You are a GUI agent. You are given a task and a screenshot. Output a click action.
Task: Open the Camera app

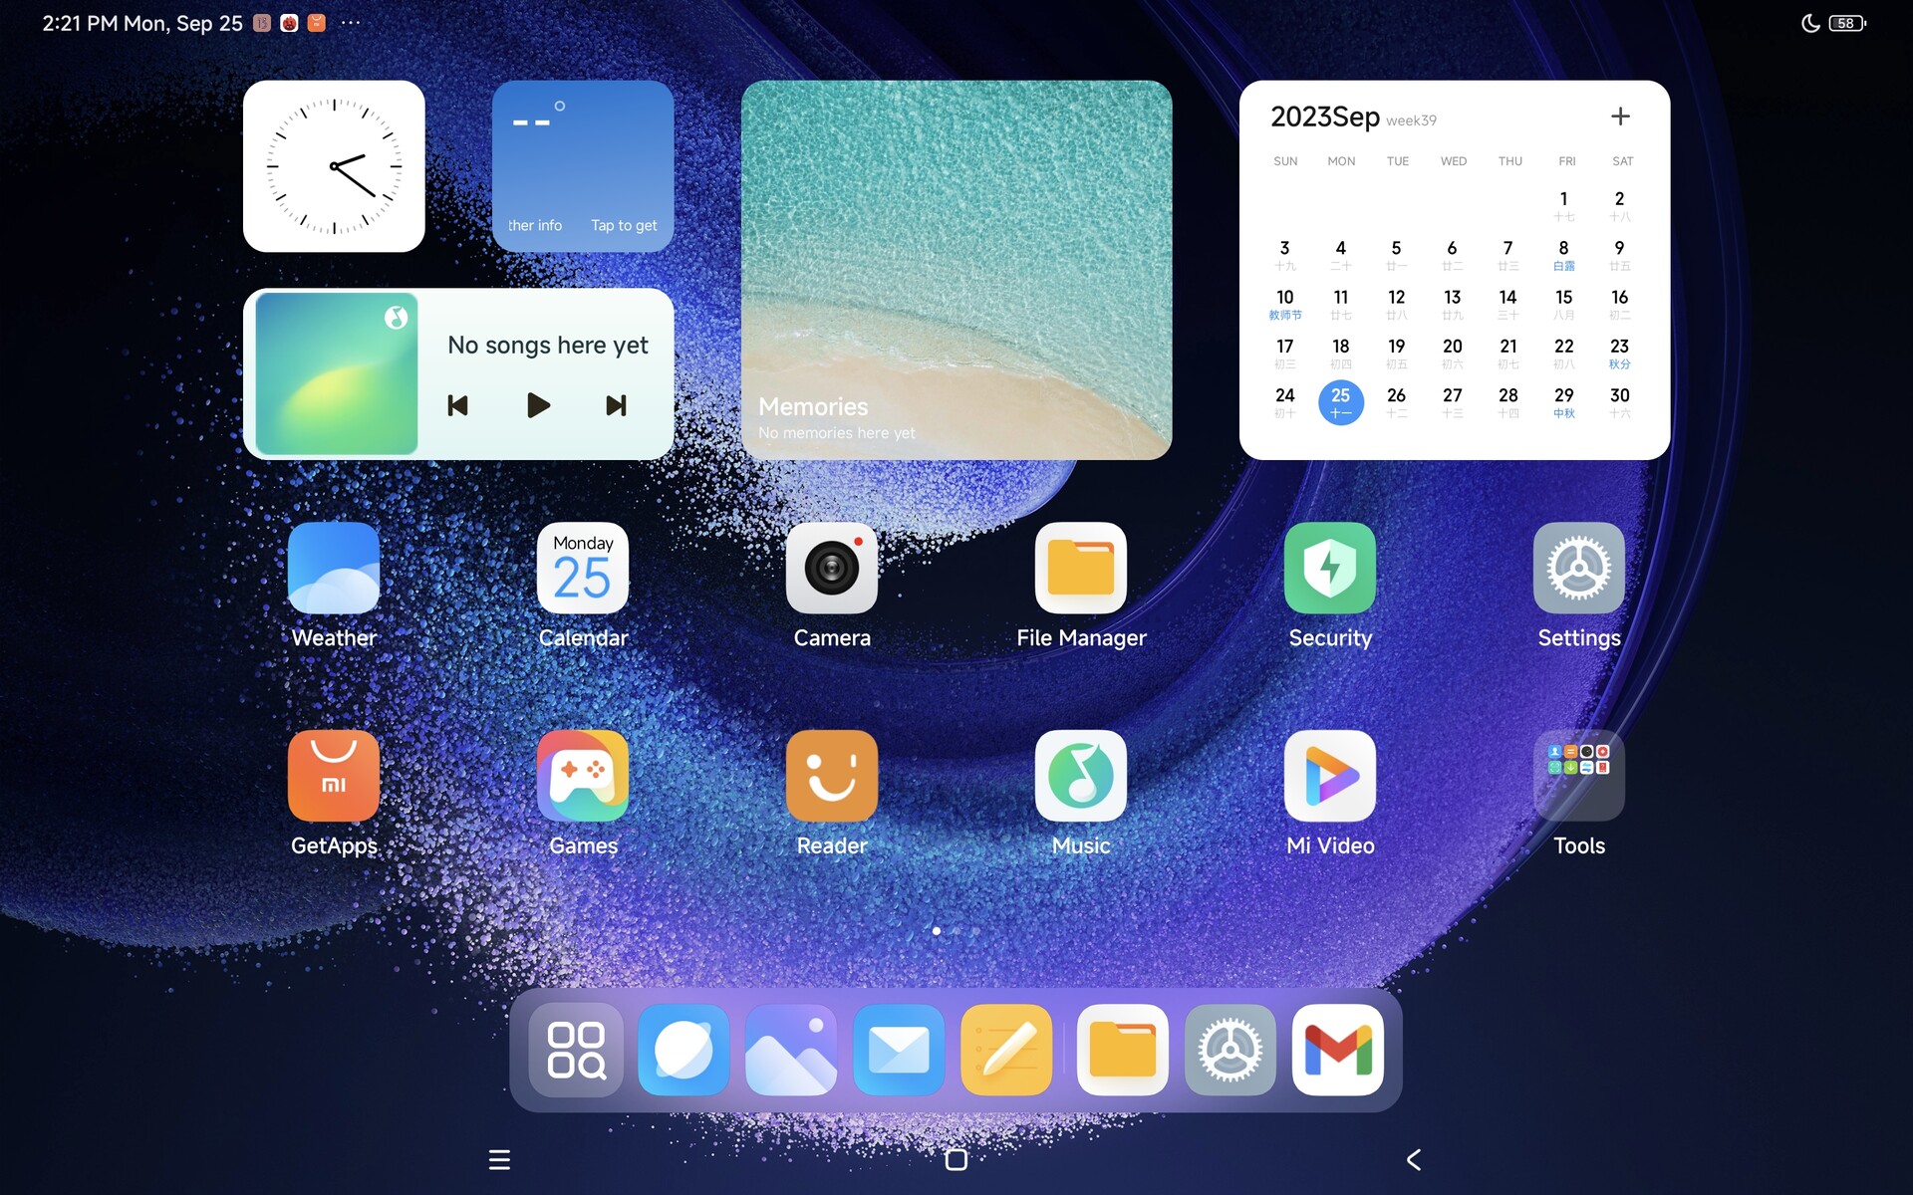point(832,568)
